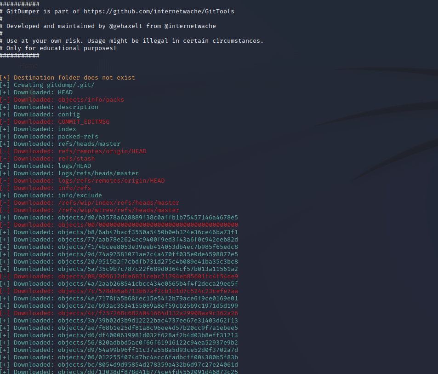438x374 pixels.
Task: Select the failed "logs/refs/remotes/origin/HEAD" entry
Action: (x=82, y=181)
